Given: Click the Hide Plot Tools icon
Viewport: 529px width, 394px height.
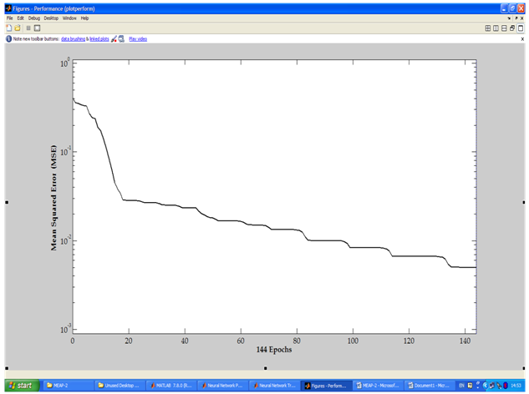Looking at the screenshot, I should [28, 28].
